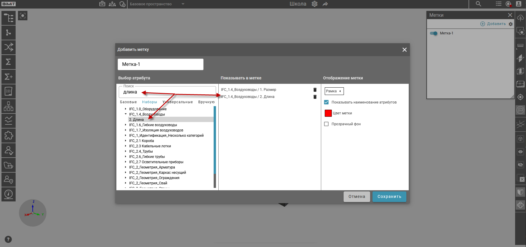The width and height of the screenshot is (526, 247).
Task: Switch to the 'Базовые' tab
Action: pyautogui.click(x=128, y=102)
